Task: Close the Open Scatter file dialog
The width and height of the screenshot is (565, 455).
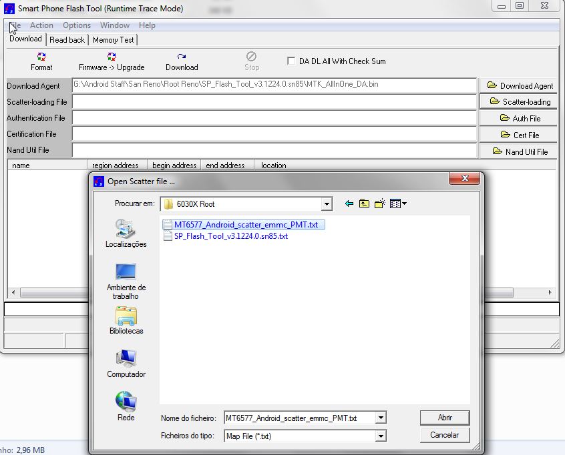Action: [464, 178]
